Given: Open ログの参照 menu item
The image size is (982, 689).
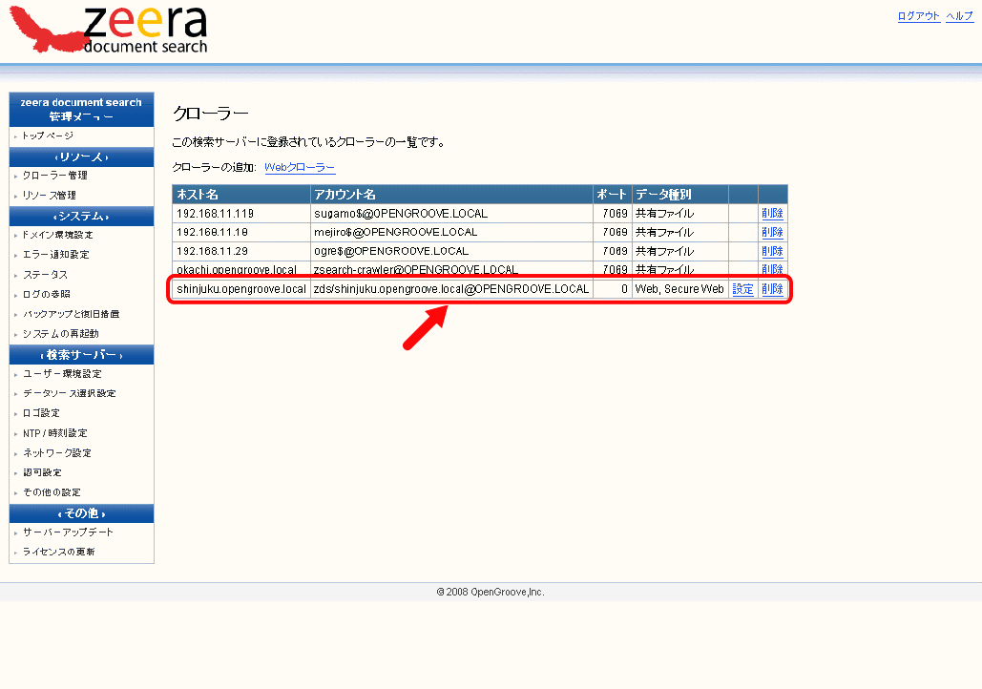Looking at the screenshot, I should click(47, 294).
